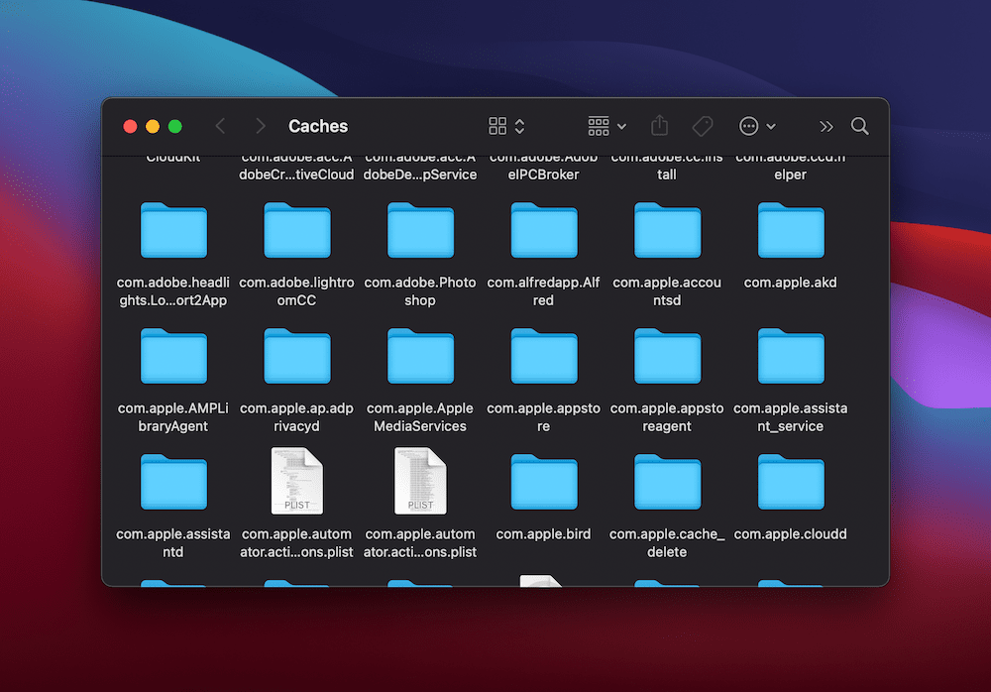The width and height of the screenshot is (991, 692).
Task: Click the 'com.apple.cache_delete' file name
Action: 667,543
